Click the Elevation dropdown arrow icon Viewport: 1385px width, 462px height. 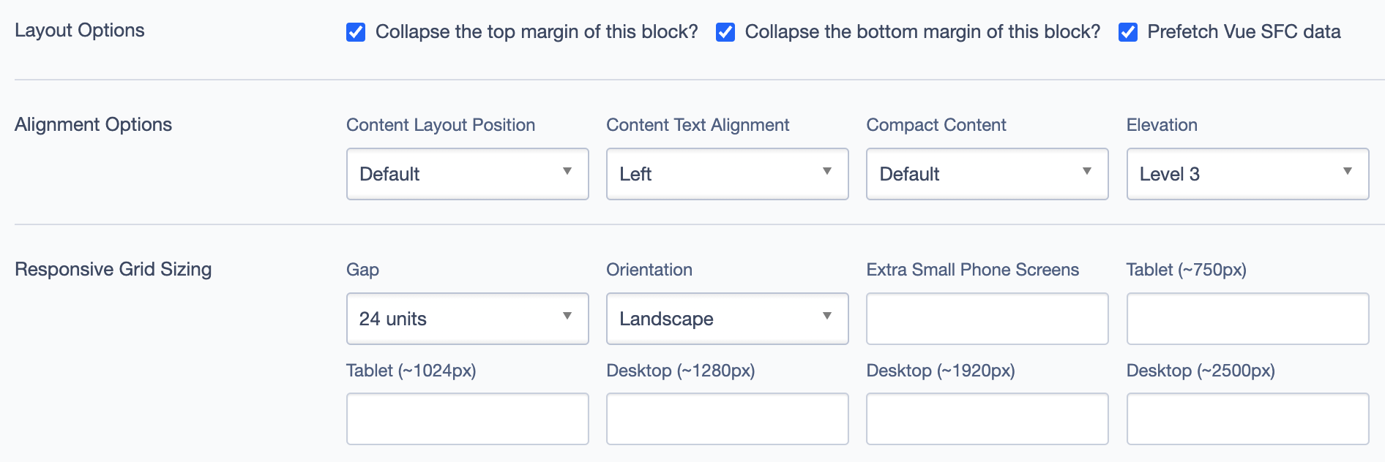coord(1347,172)
